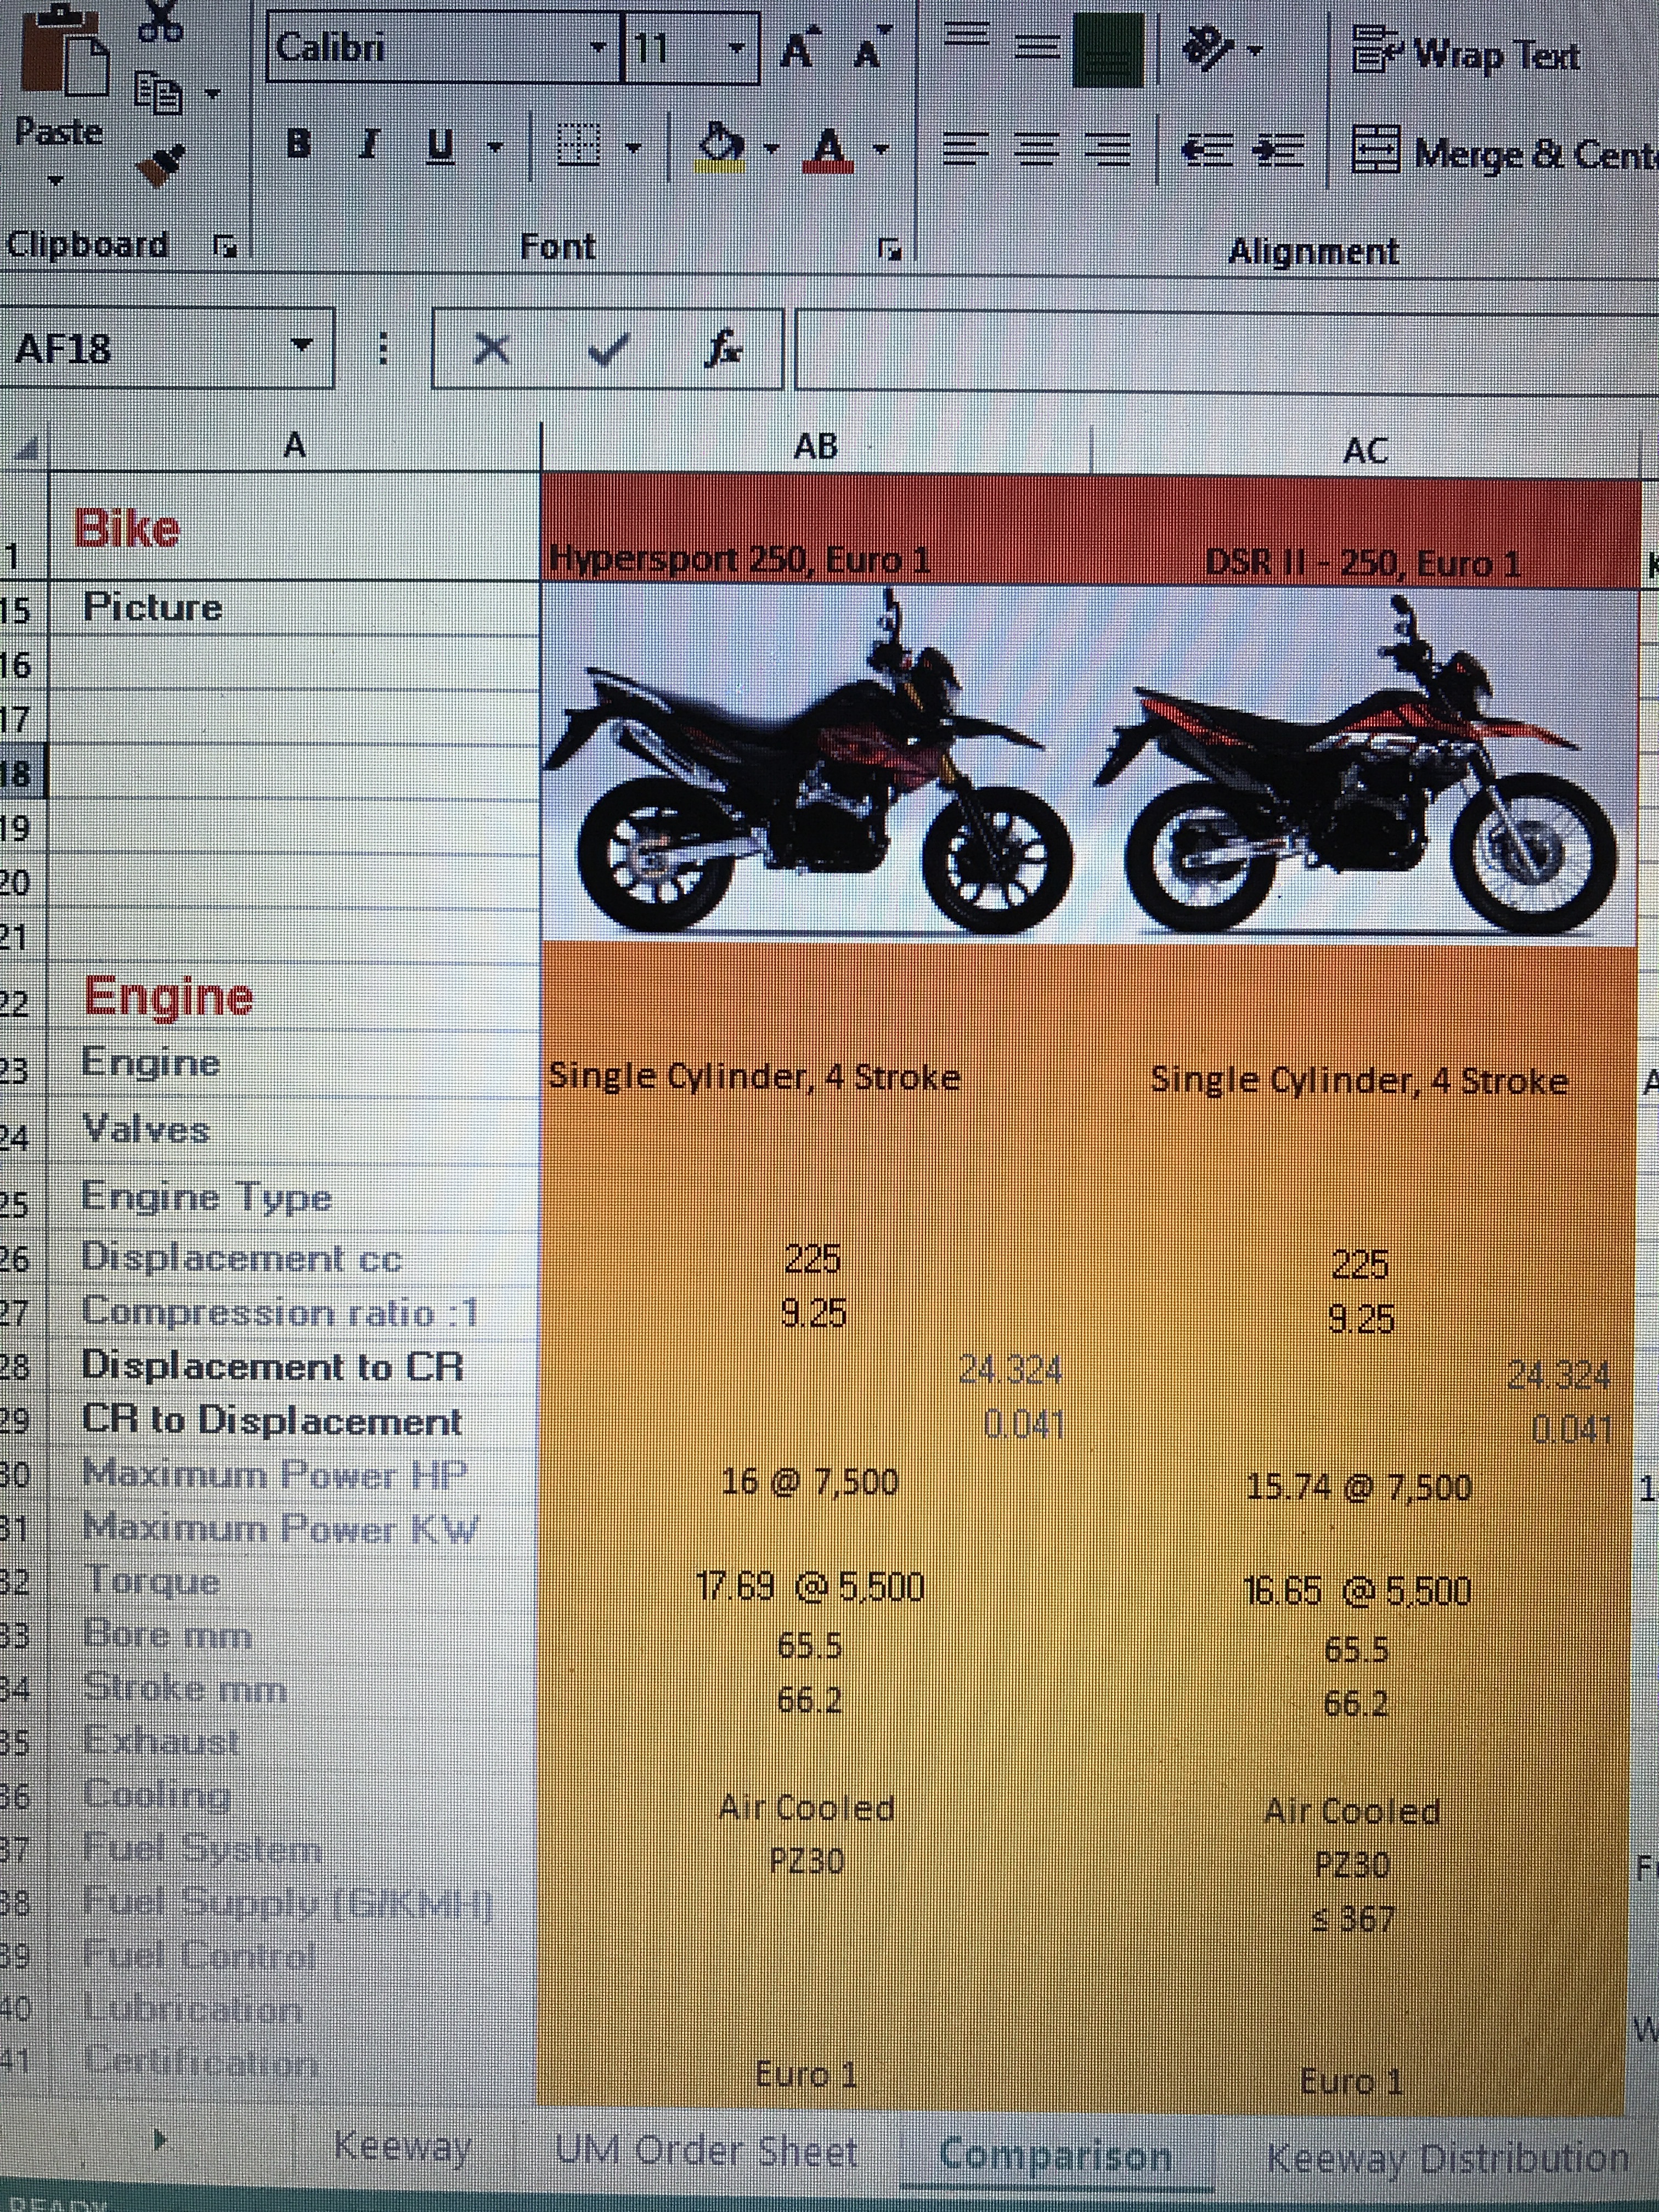1659x2212 pixels.
Task: Toggle Underline formatting
Action: (441, 147)
